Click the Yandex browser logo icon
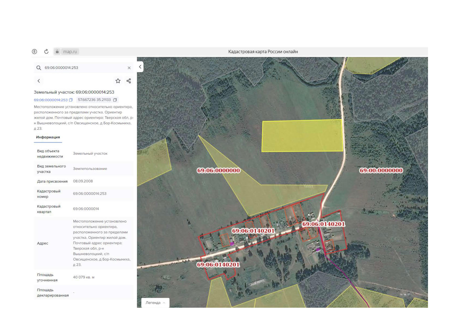This screenshot has width=460, height=325. pyautogui.click(x=34, y=52)
